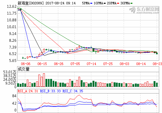Click the 38.51万 volume axis label

pyautogui.click(x=10, y=76)
